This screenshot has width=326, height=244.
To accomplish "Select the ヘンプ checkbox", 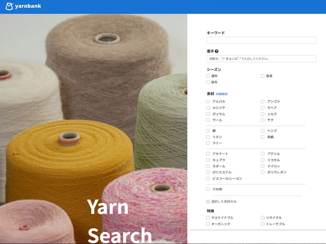I will [x=263, y=131].
